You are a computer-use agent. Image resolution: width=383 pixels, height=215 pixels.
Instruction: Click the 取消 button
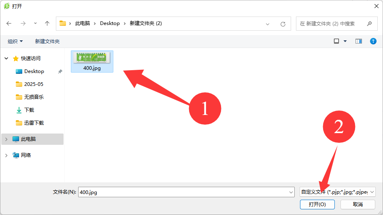pos(357,205)
